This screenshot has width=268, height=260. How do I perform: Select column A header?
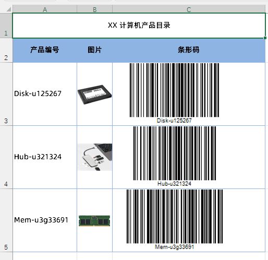point(45,9)
